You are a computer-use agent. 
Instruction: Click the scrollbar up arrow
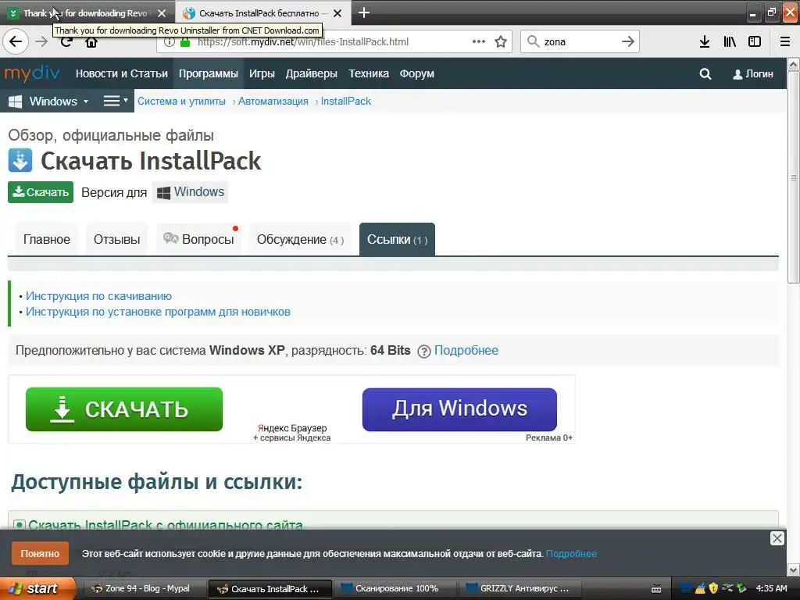coord(794,64)
